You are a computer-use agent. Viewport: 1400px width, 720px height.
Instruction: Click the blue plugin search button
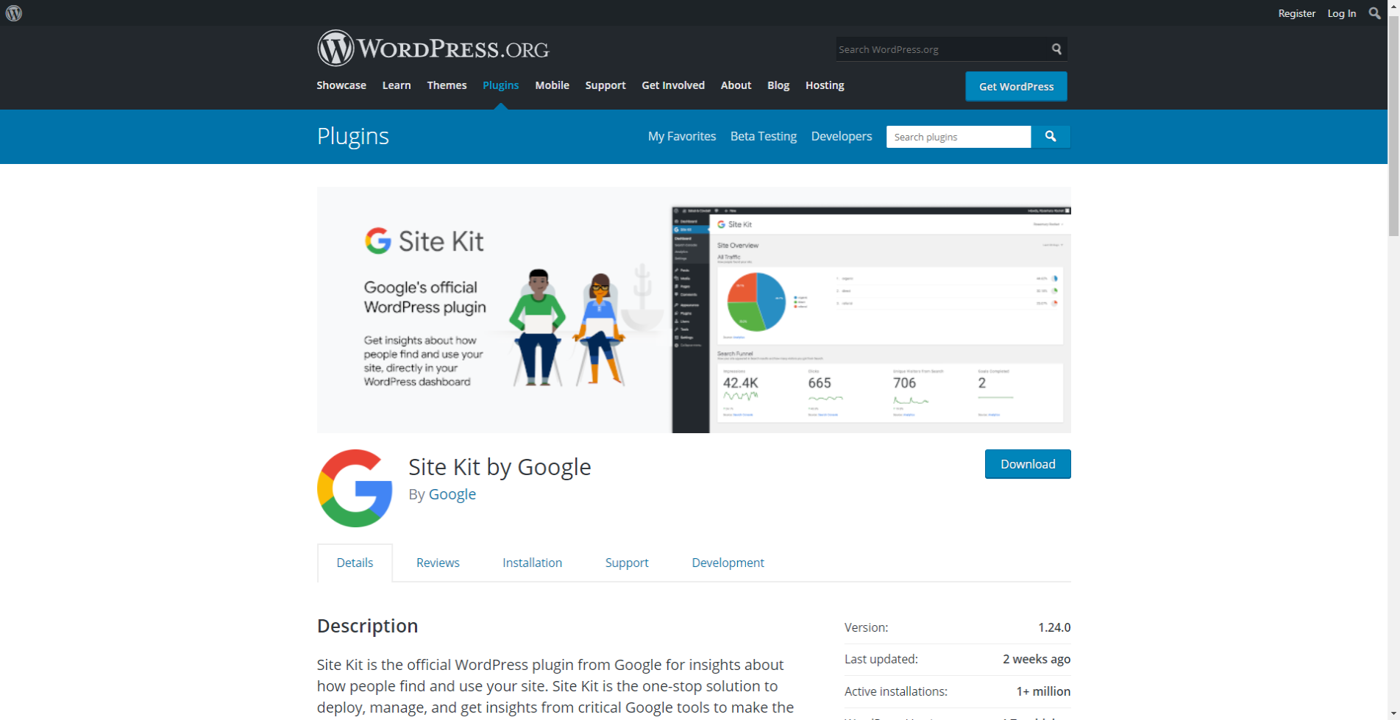pyautogui.click(x=1051, y=137)
